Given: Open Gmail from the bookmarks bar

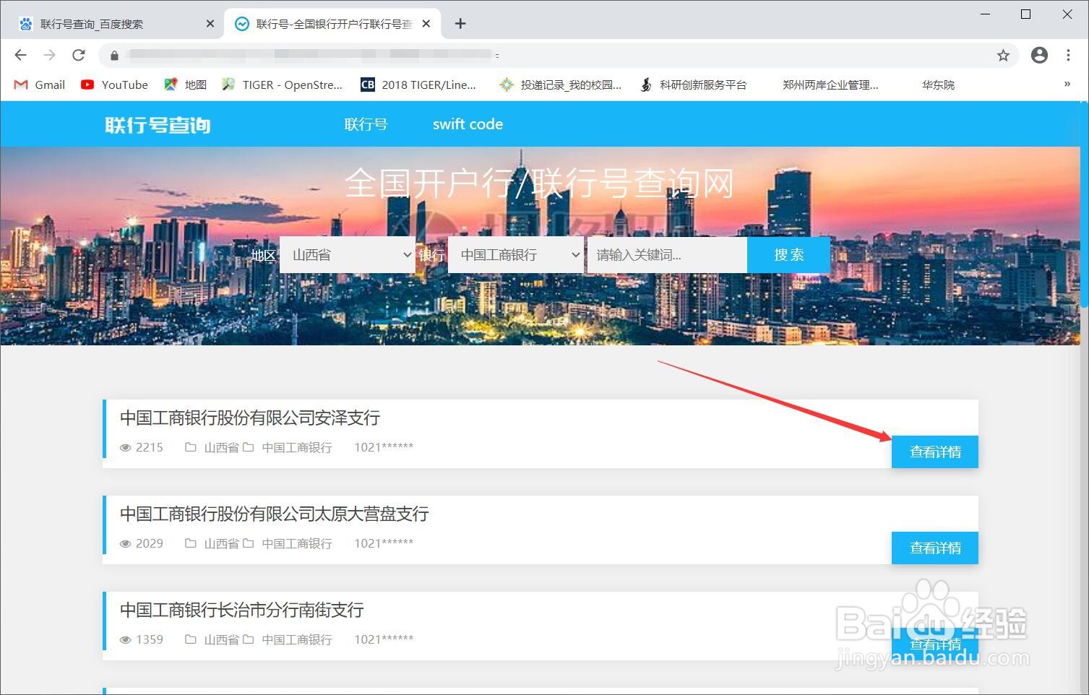Looking at the screenshot, I should (x=38, y=85).
